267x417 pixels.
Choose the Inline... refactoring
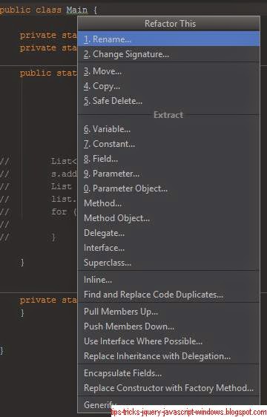168,280
